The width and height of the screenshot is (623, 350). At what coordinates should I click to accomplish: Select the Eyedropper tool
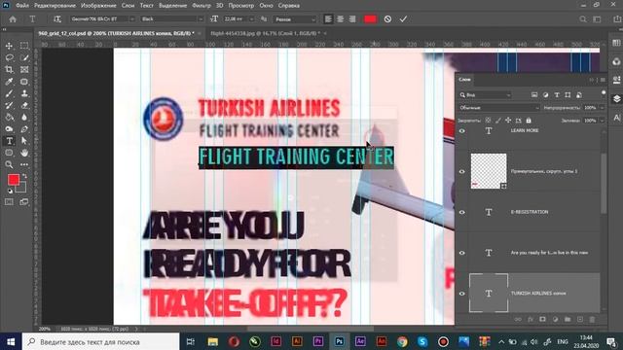[9, 82]
